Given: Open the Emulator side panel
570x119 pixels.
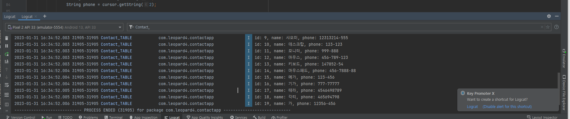Looking at the screenshot, I should coord(564,58).
